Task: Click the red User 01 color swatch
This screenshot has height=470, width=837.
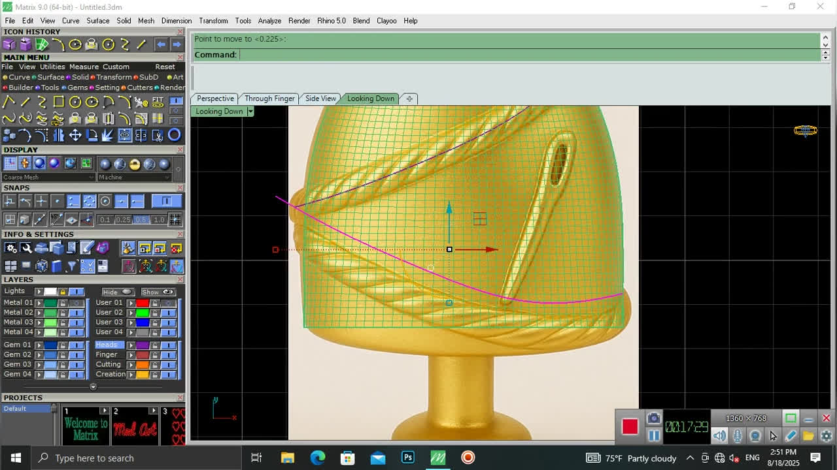Action: click(x=142, y=303)
